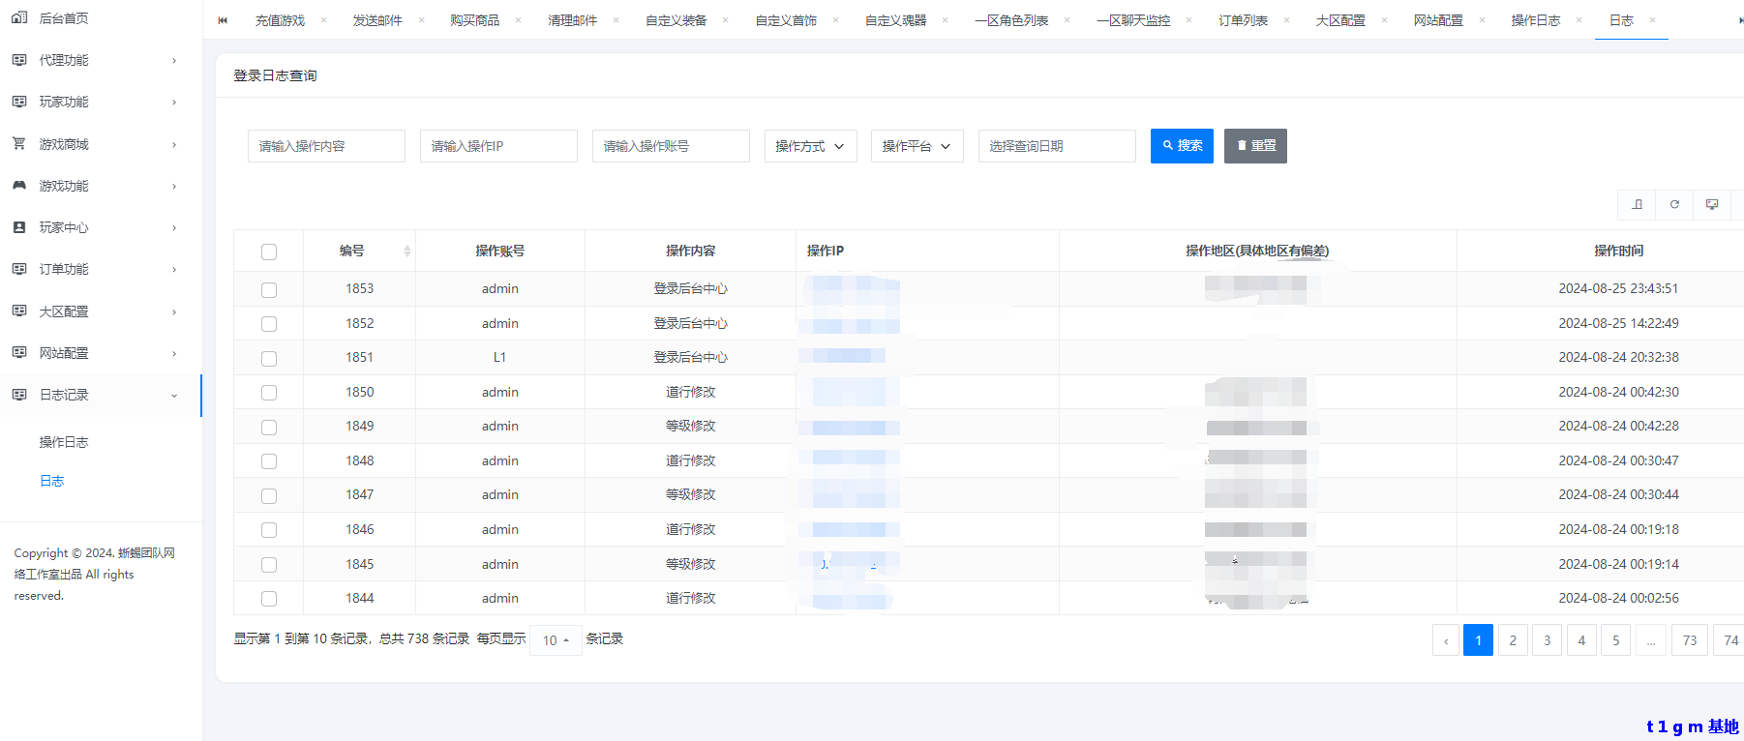Open the 后台首页 home icon

(19, 18)
